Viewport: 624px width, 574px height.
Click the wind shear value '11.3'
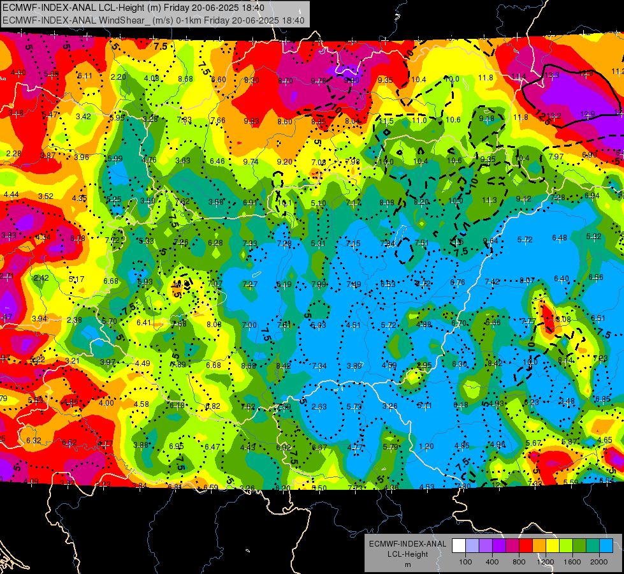(490, 200)
